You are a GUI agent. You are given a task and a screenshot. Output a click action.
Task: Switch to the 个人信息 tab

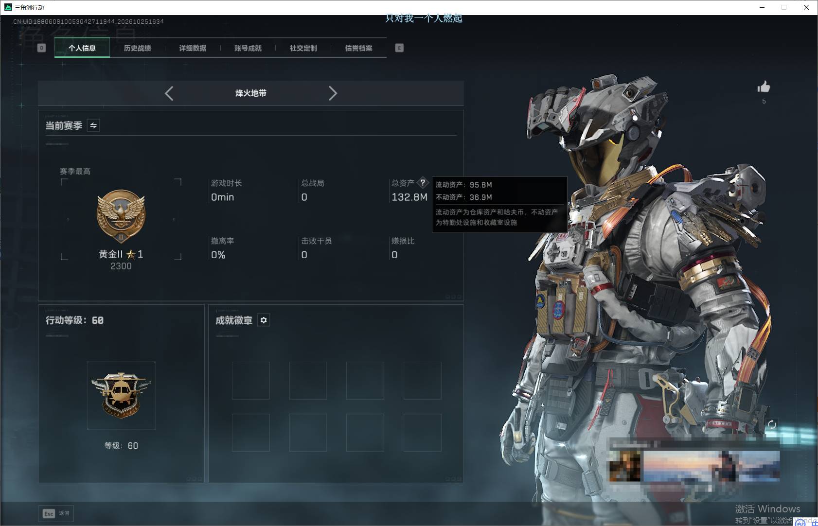82,48
